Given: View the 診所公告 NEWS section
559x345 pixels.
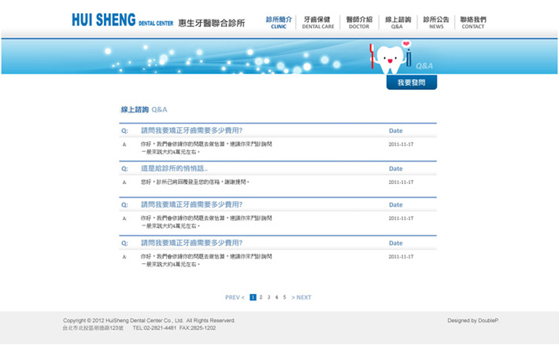Looking at the screenshot, I should [436, 22].
